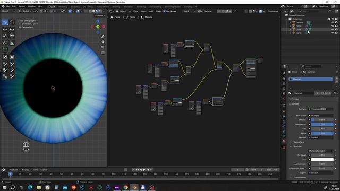The width and height of the screenshot is (340, 191).
Task: Hide the Cube object in viewport
Action: click(333, 29)
